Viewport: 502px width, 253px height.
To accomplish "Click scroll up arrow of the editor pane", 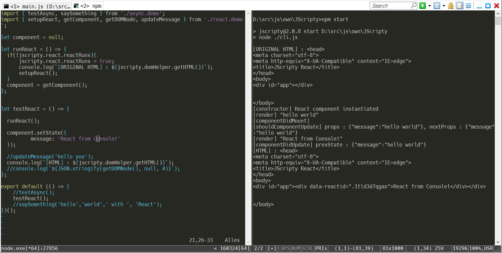I will pos(248,13).
